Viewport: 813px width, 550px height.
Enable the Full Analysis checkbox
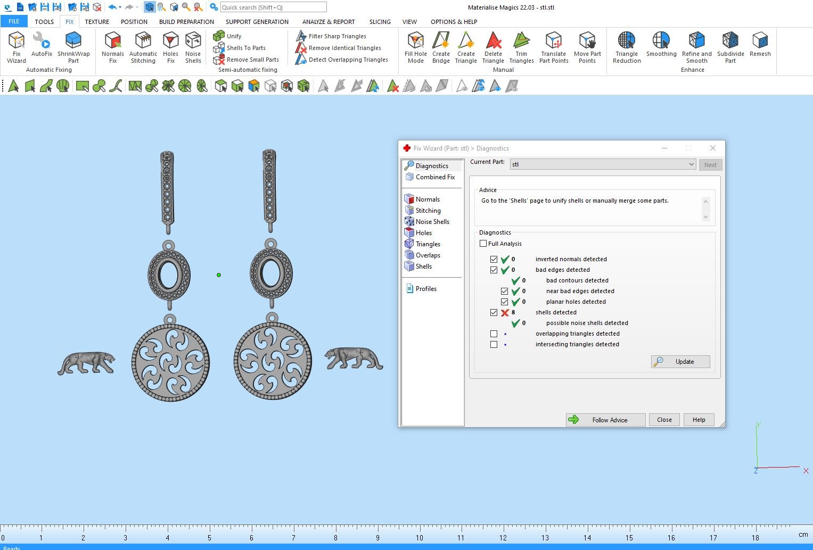pyautogui.click(x=483, y=244)
